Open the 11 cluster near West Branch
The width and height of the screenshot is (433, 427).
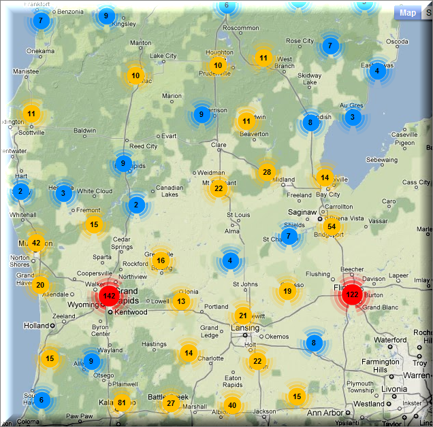click(x=263, y=58)
